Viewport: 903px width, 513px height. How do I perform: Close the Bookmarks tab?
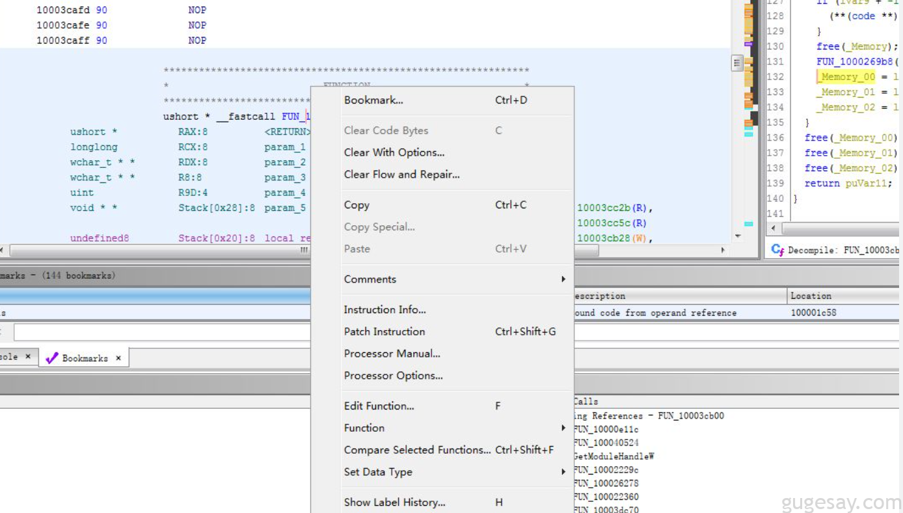pyautogui.click(x=118, y=358)
